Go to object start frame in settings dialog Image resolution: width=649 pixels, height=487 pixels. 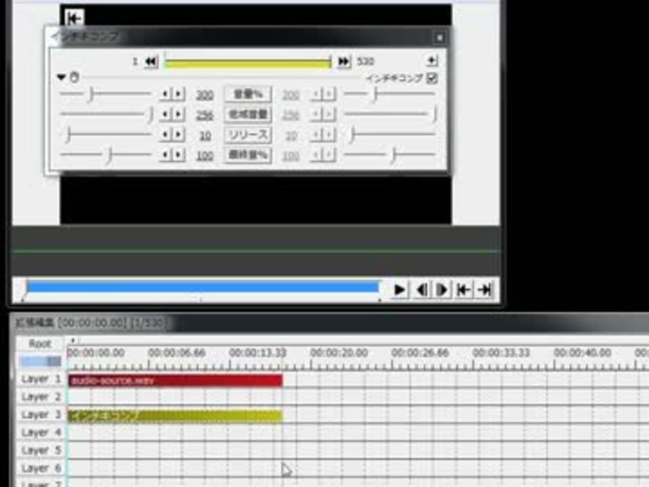(151, 62)
